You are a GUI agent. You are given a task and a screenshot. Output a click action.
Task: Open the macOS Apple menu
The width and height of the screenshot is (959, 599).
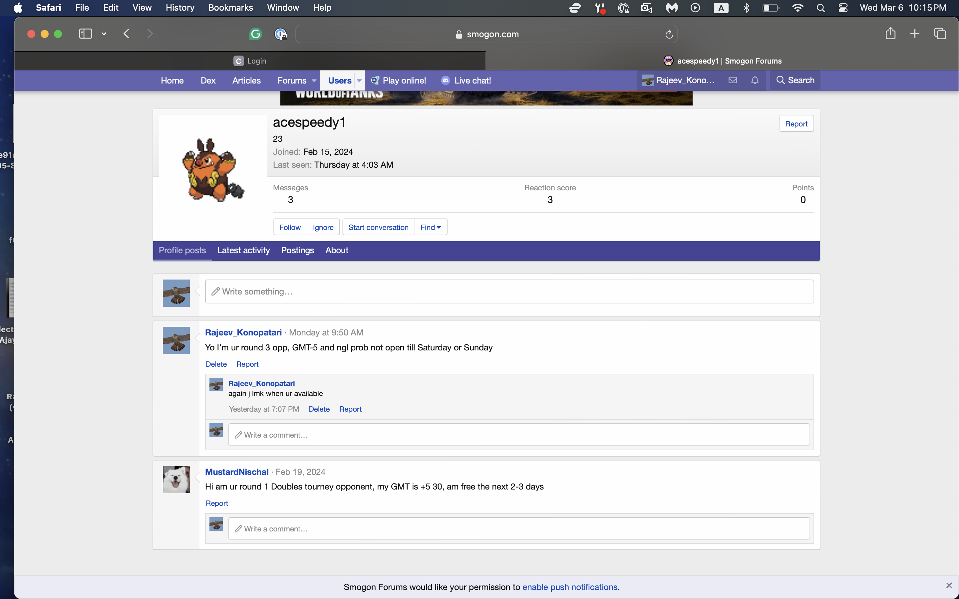click(x=18, y=8)
